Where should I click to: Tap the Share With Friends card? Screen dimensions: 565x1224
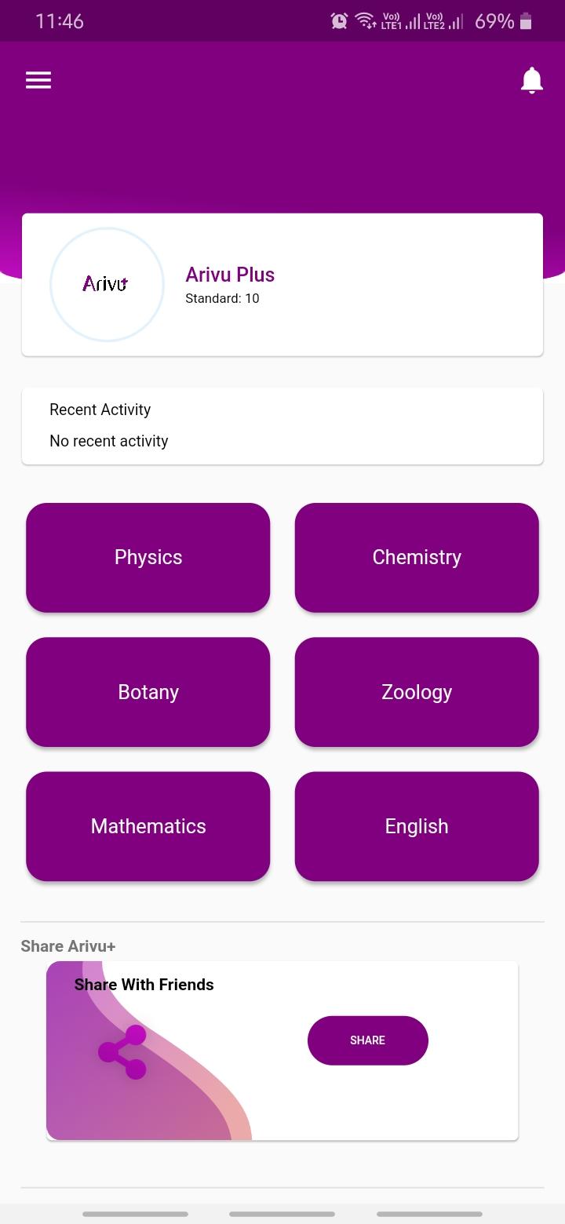click(282, 1051)
